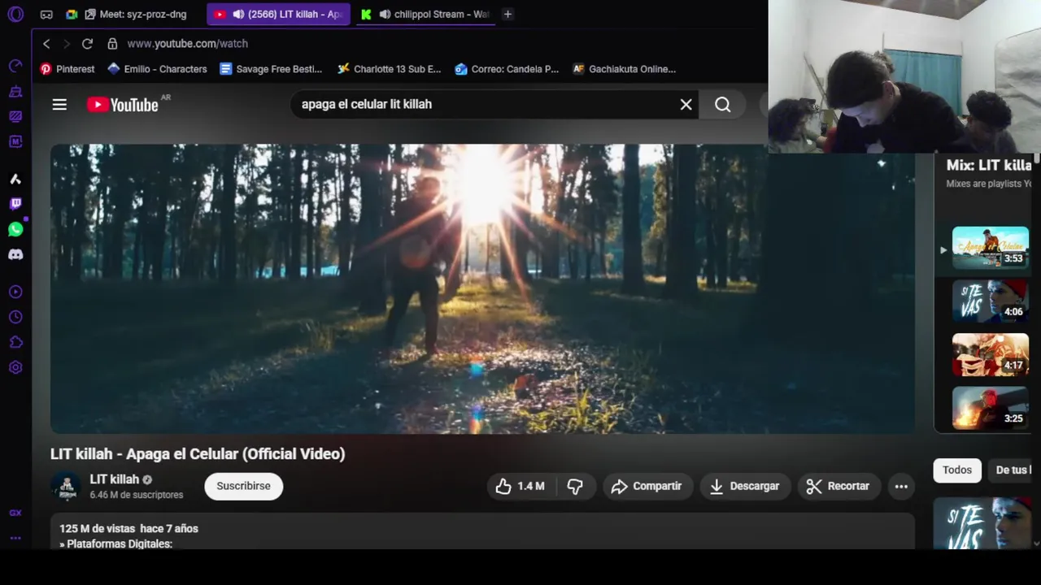Share the video via Compartir

[647, 486]
